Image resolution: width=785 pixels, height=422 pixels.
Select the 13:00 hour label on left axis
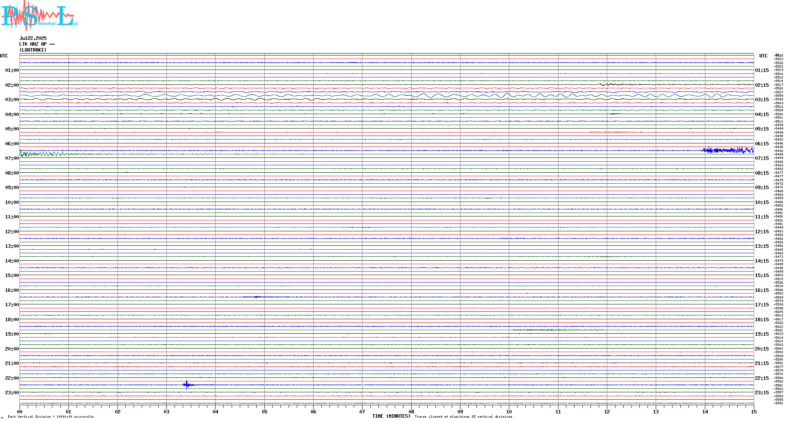click(x=12, y=246)
